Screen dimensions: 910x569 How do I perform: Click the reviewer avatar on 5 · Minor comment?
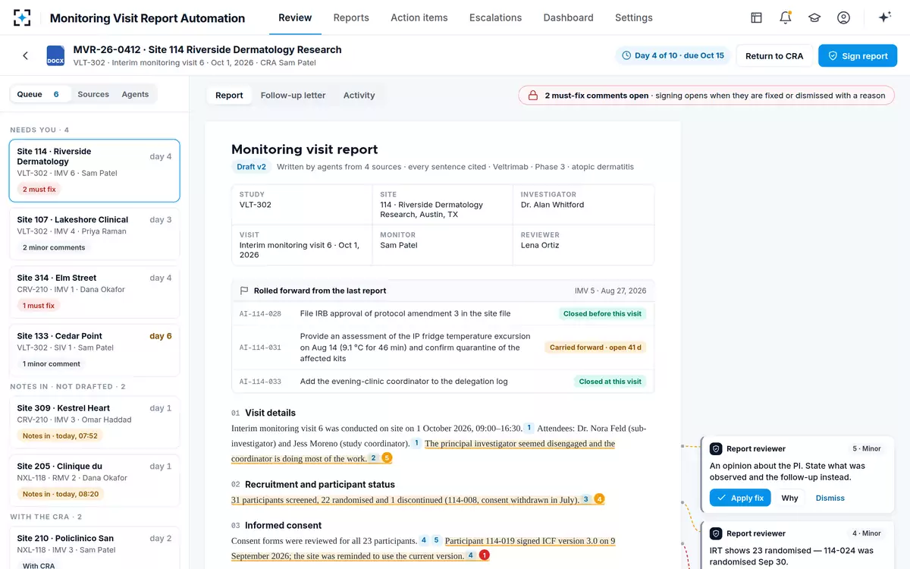point(715,448)
